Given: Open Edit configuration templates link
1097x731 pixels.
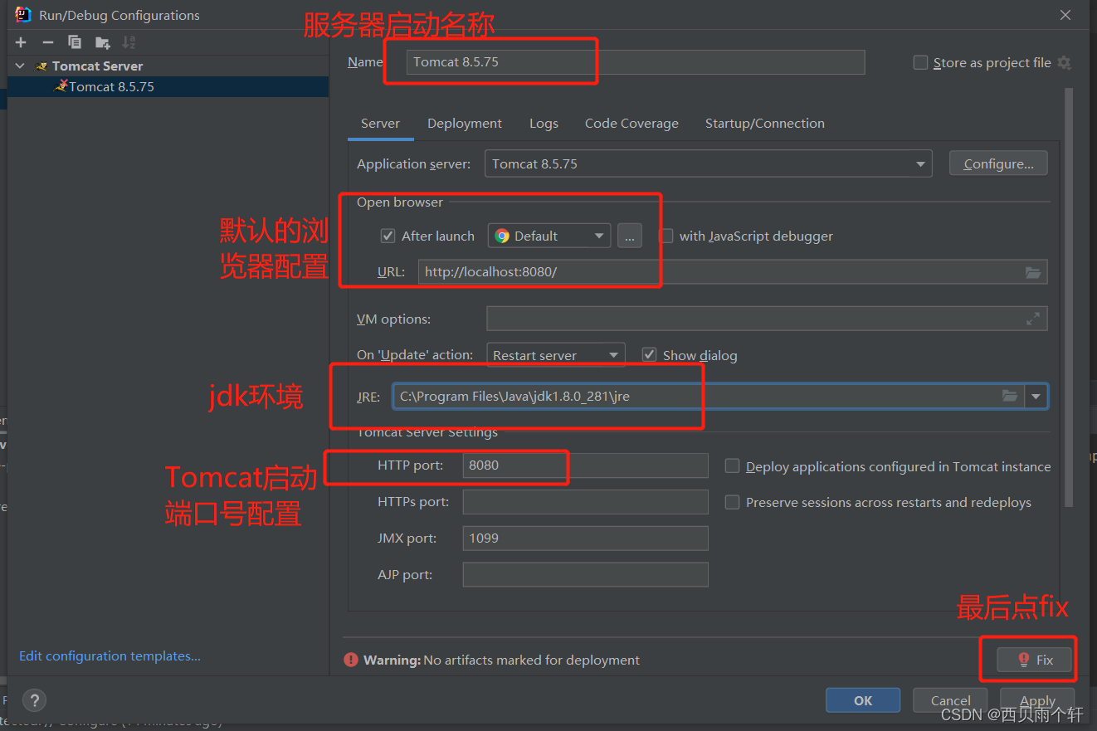Looking at the screenshot, I should [110, 655].
